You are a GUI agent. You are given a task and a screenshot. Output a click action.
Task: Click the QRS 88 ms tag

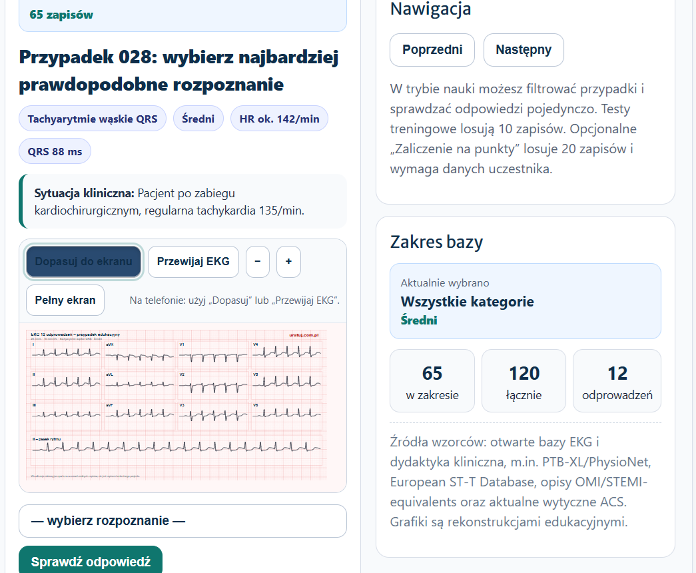(x=55, y=151)
